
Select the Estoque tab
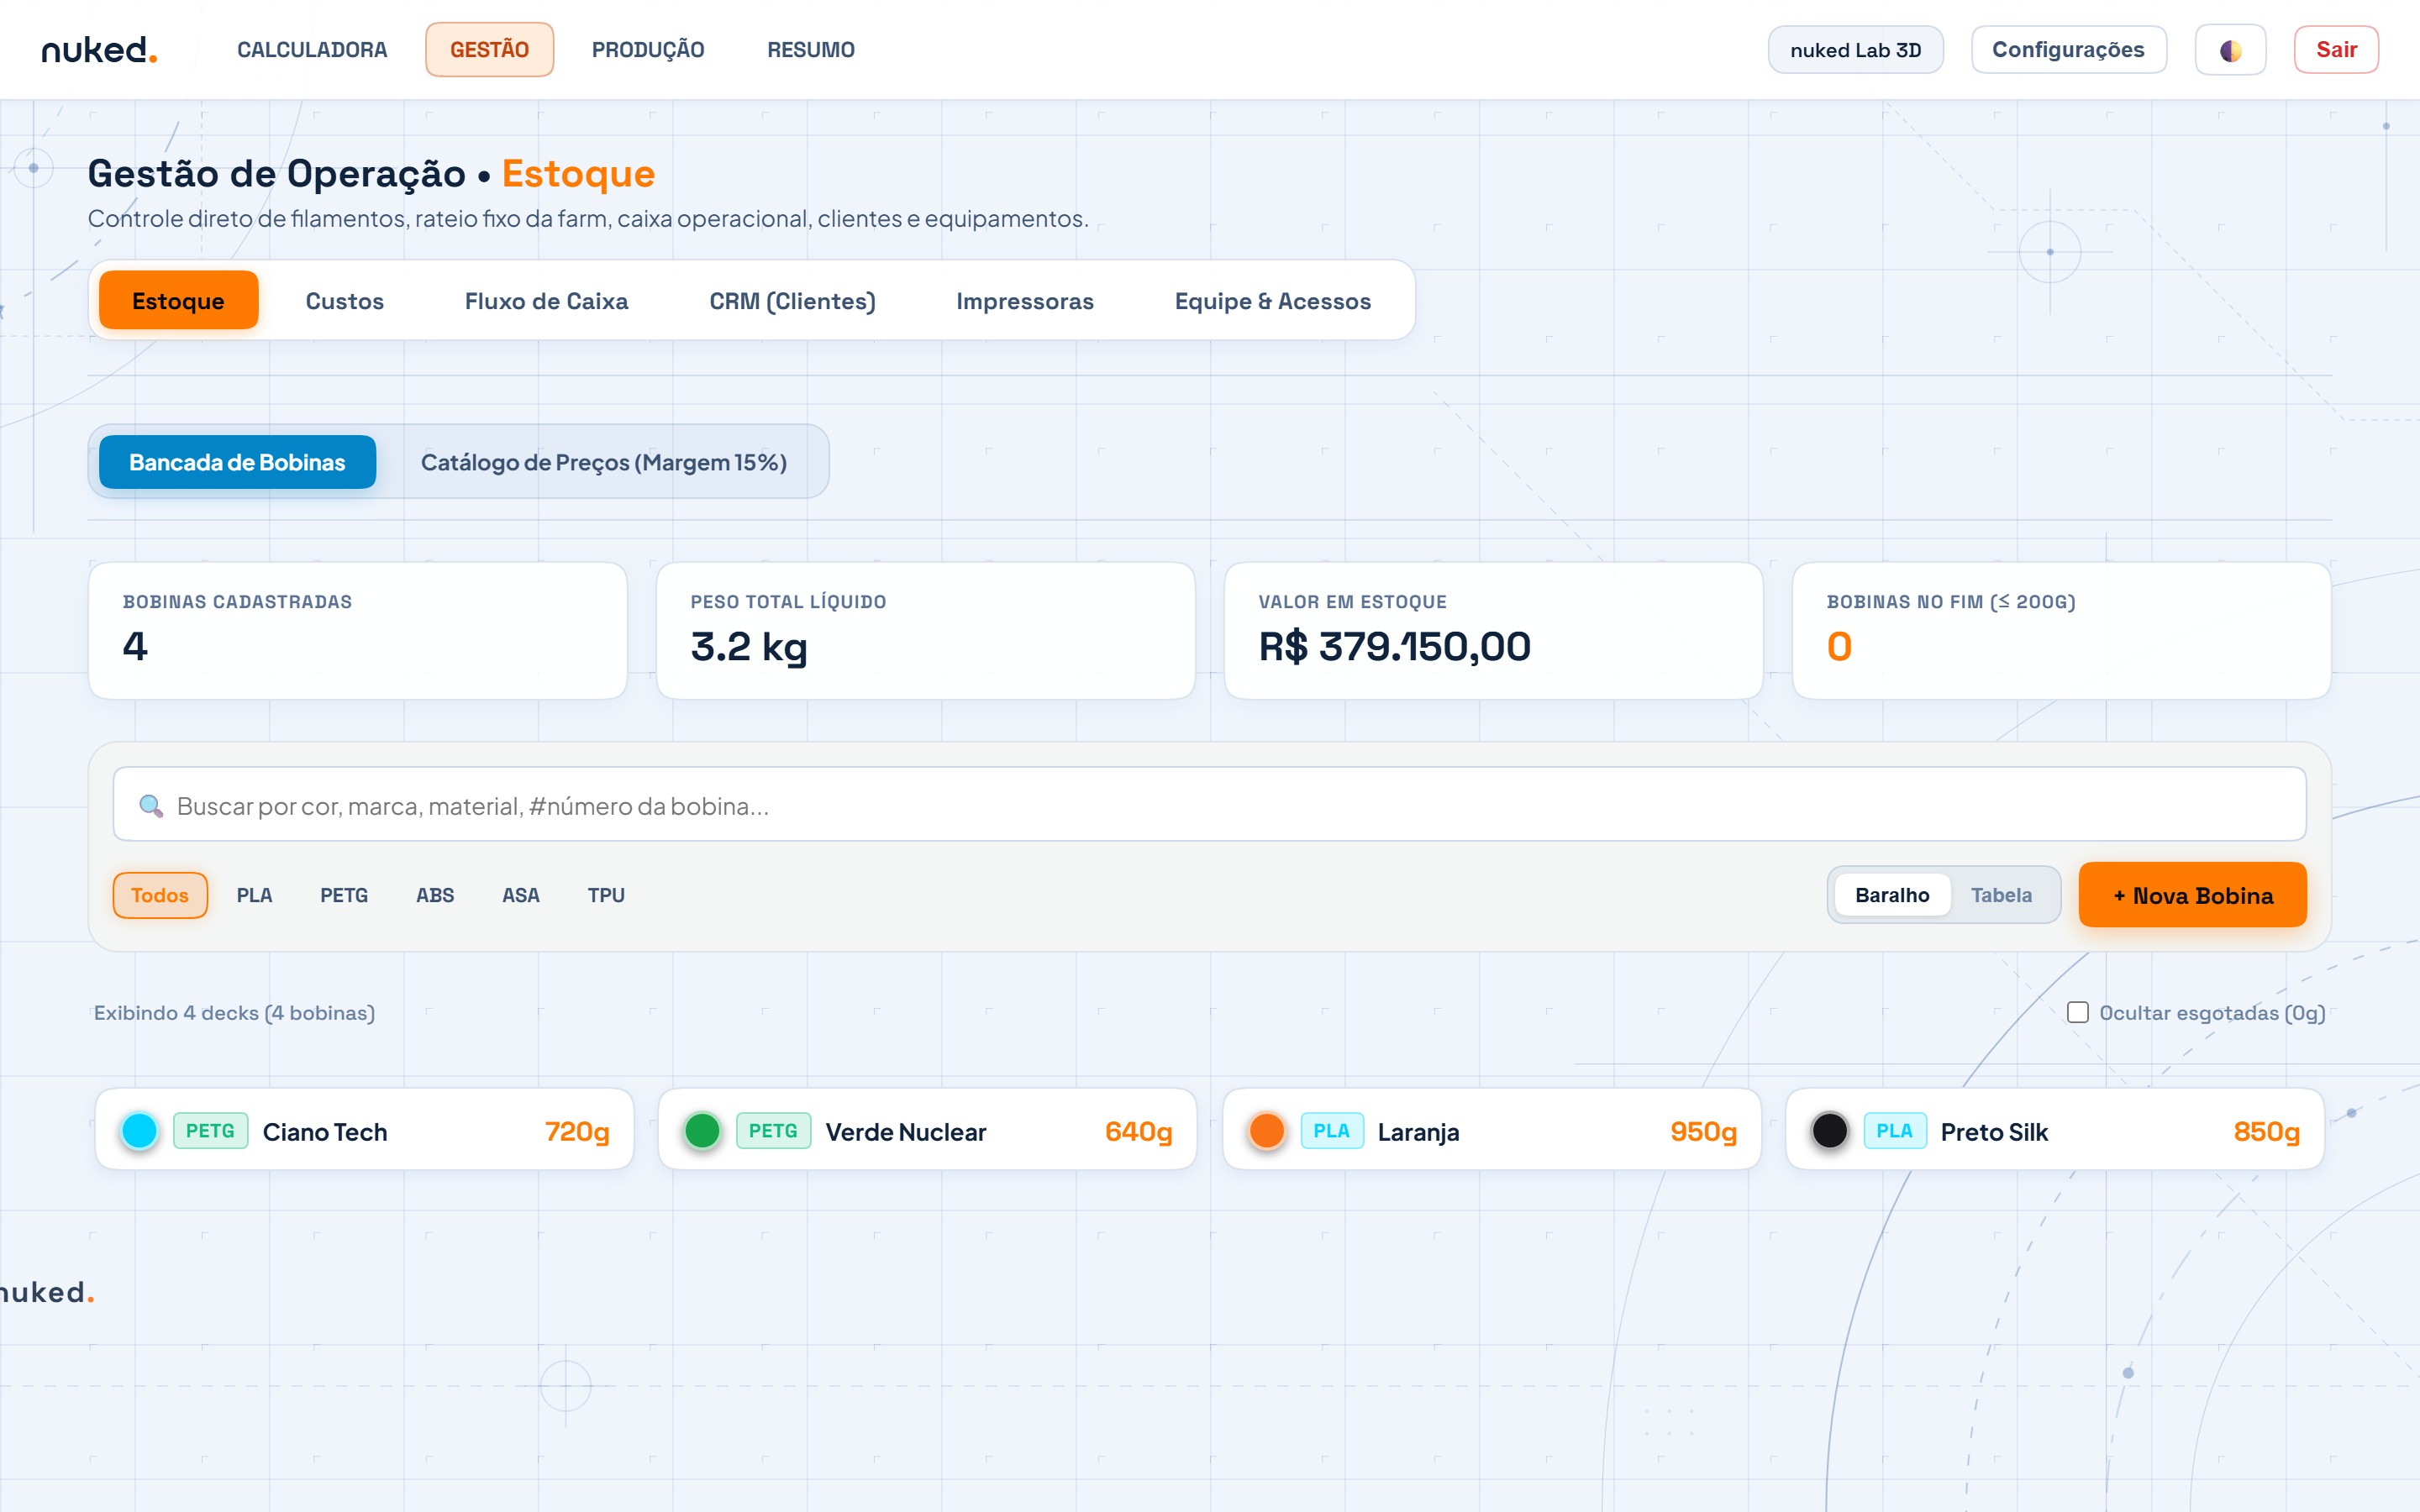coord(178,300)
